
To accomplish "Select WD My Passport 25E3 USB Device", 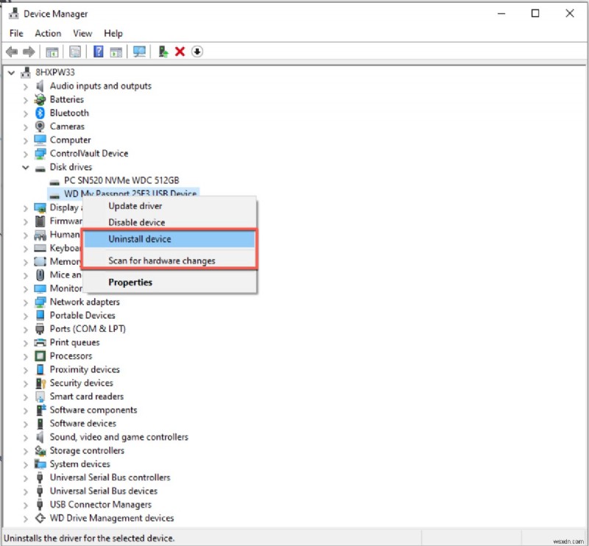I will click(x=130, y=192).
